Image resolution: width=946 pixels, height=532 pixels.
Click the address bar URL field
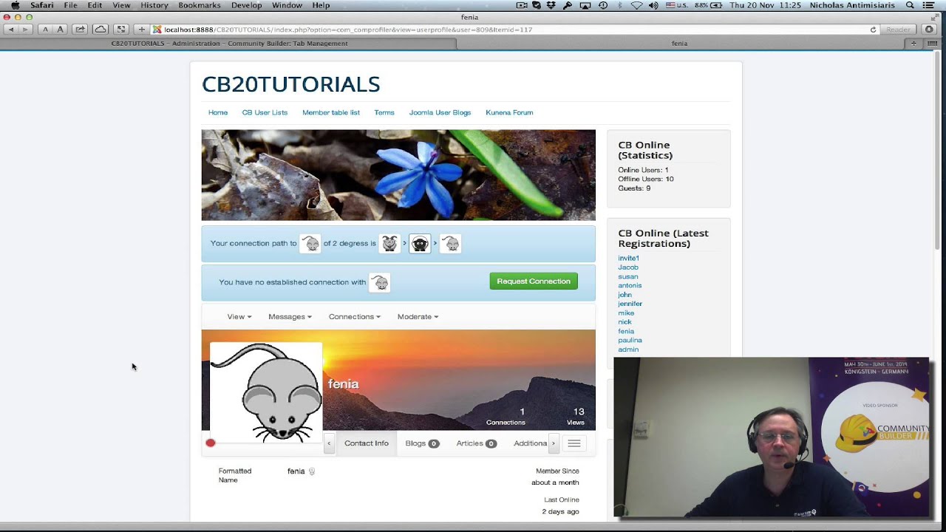click(510, 30)
